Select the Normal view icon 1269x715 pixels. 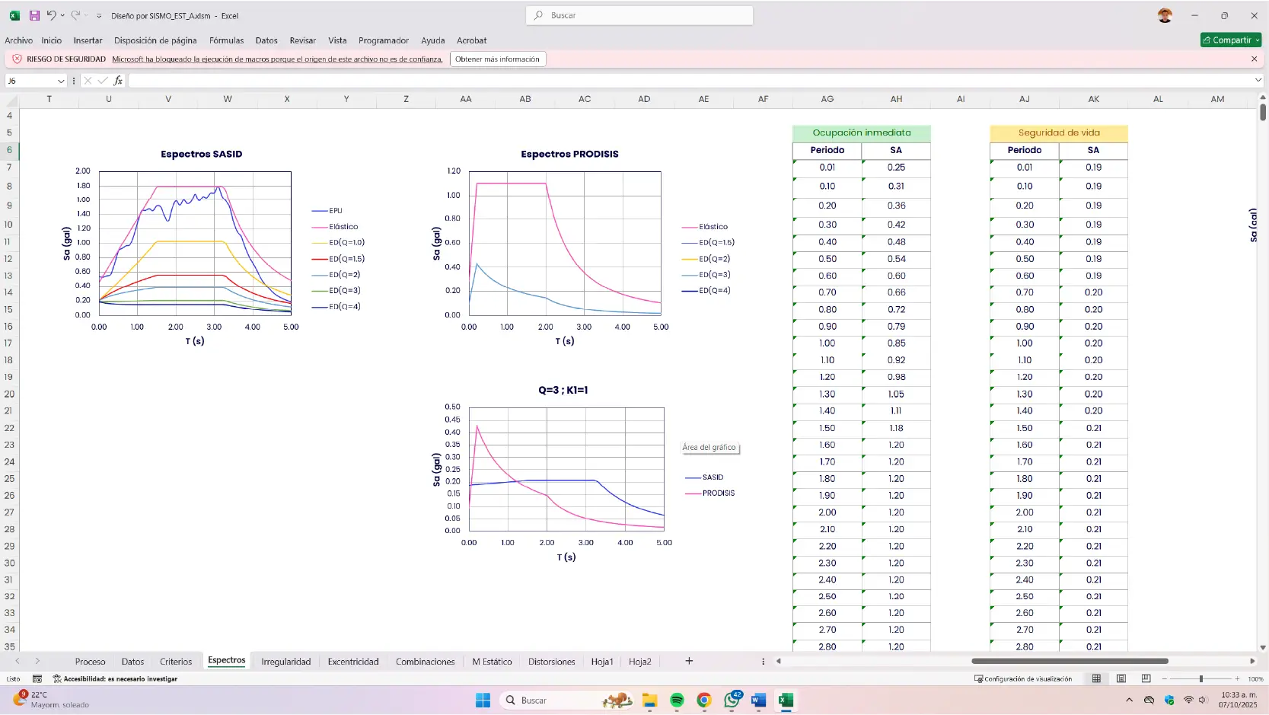pyautogui.click(x=1096, y=678)
